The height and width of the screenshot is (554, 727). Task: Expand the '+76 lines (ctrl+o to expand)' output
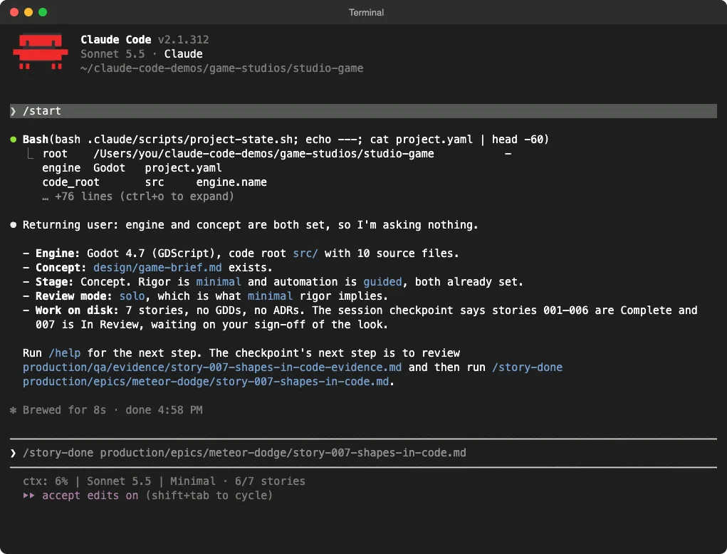138,197
